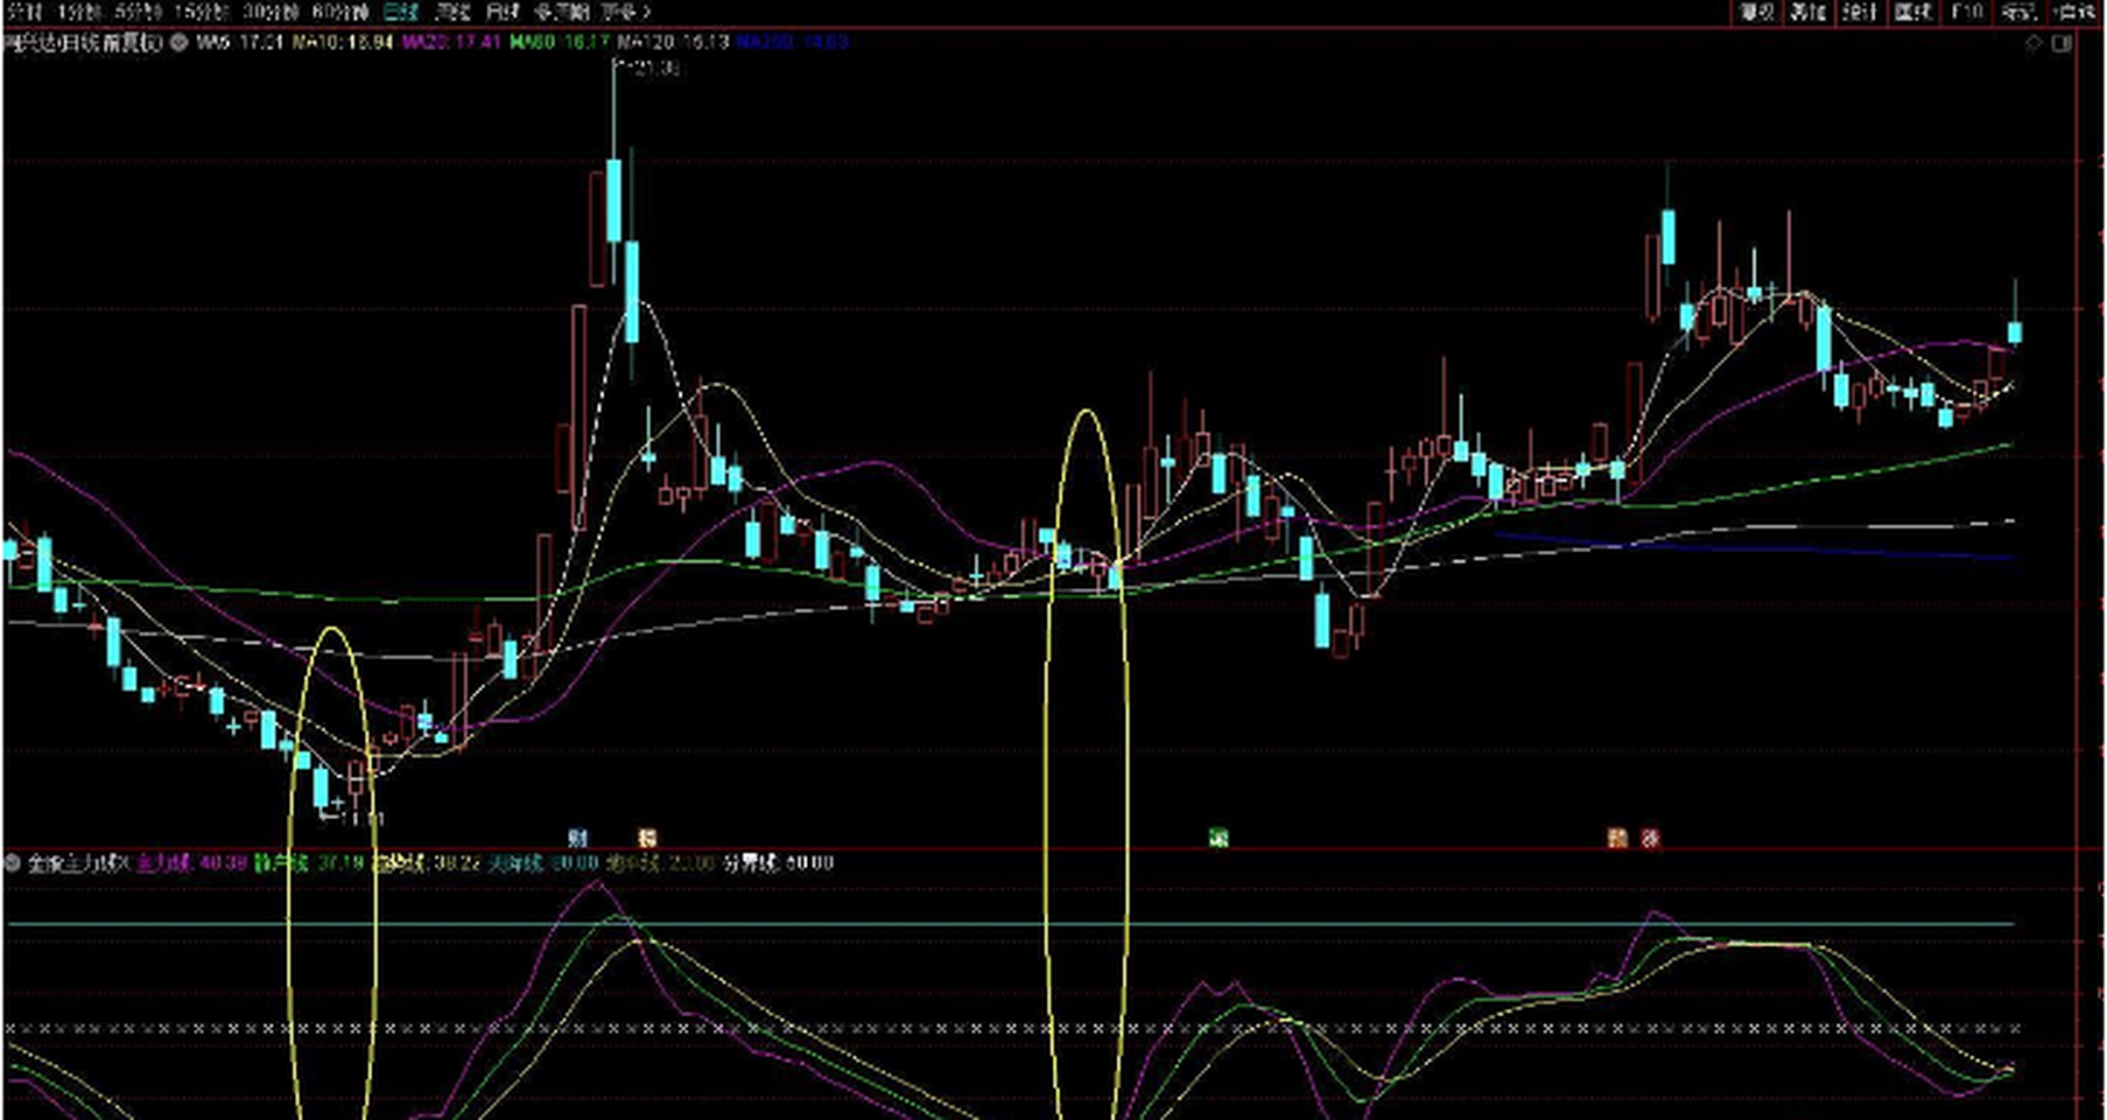This screenshot has height=1120, width=2107.
Task: Select the highlighted 日线 daily tab
Action: (402, 12)
